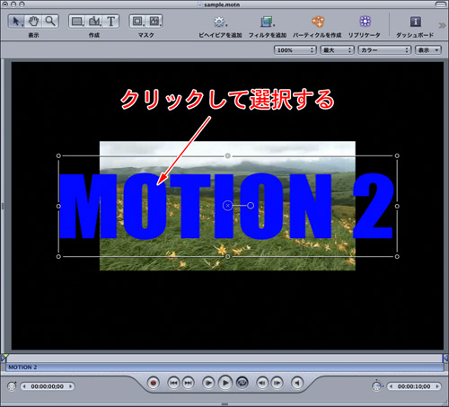This screenshot has width=449, height=407.
Task: Click the bottom-center bounding box handle
Action: tap(228, 257)
